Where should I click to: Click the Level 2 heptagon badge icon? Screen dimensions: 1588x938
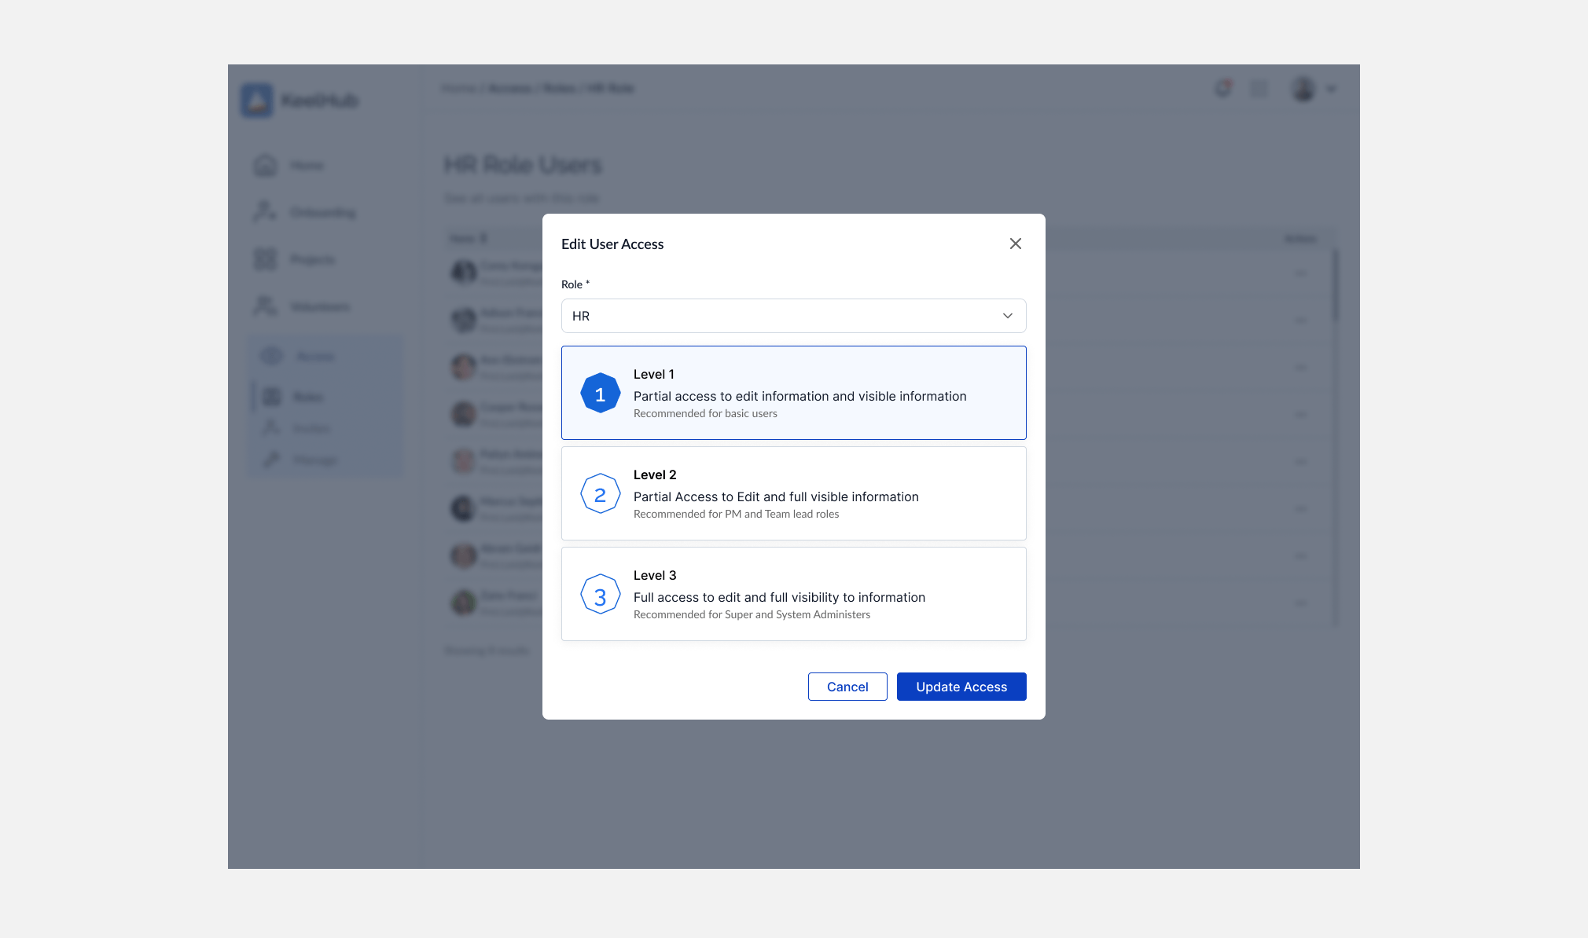click(600, 494)
